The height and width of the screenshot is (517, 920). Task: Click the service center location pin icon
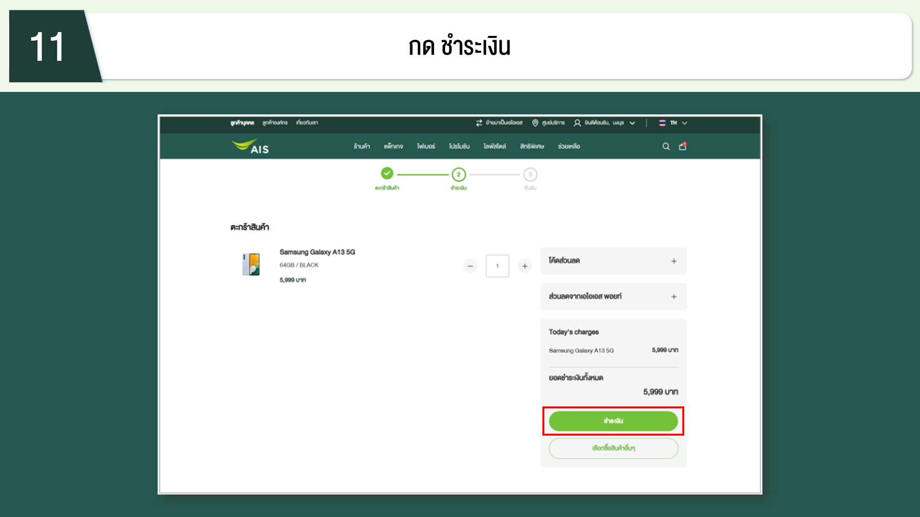535,123
